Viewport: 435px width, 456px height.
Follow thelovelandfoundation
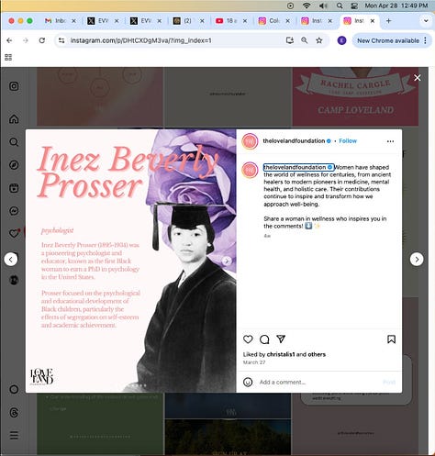[348, 141]
